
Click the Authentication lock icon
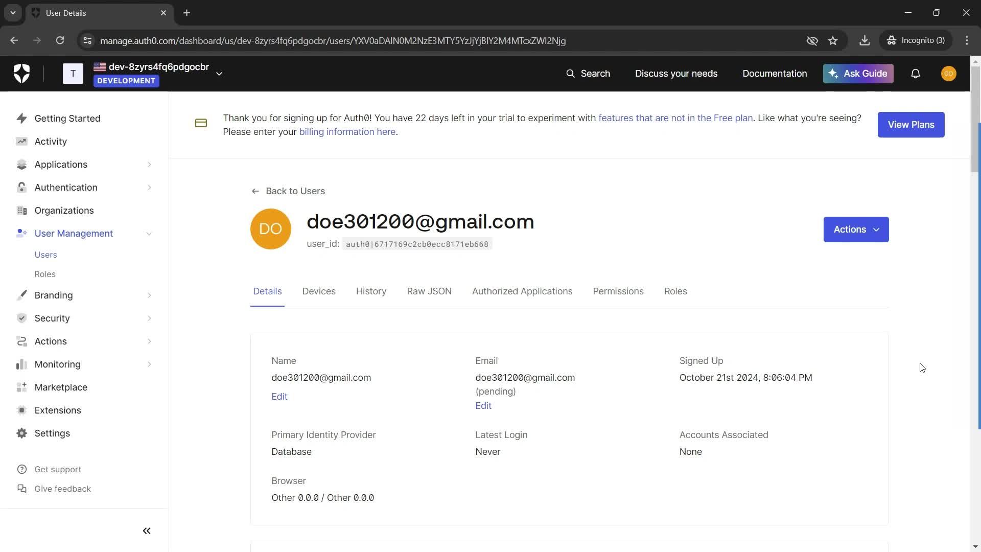point(21,187)
